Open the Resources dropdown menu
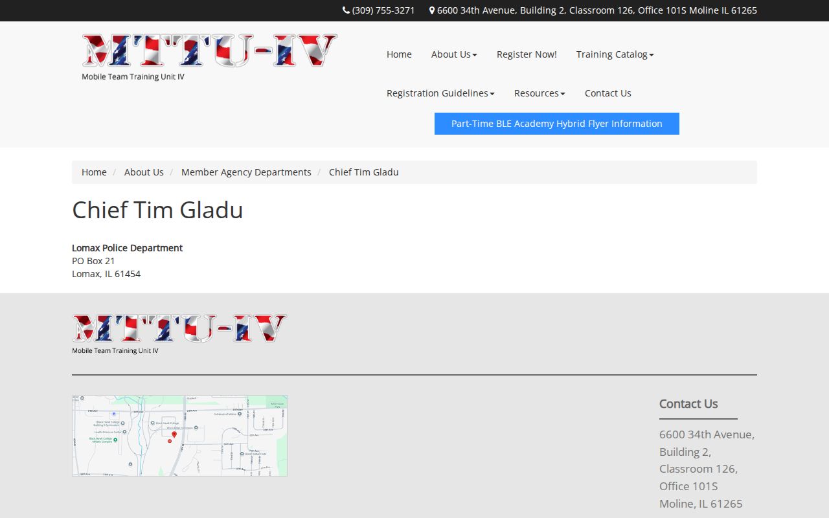 [539, 93]
